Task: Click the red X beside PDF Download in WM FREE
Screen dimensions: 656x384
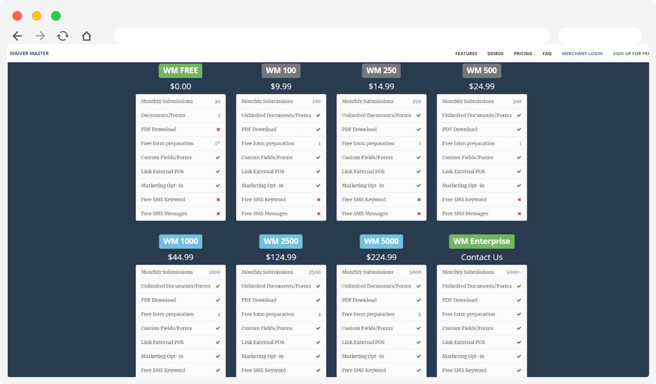Action: (218, 129)
